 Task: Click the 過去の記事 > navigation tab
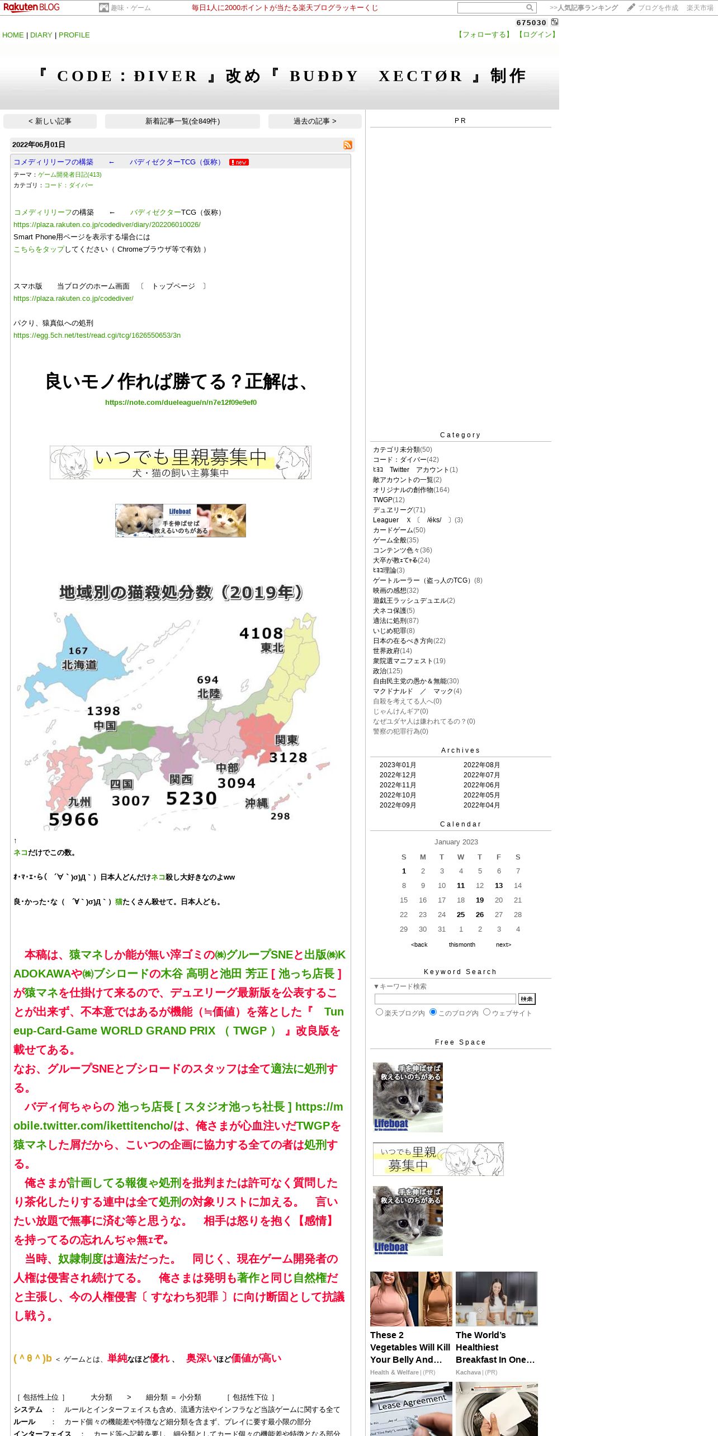point(315,121)
